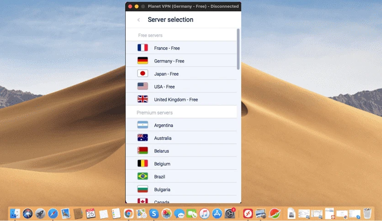The image size is (382, 221).
Task: Open Skype from the dock
Action: click(154, 214)
